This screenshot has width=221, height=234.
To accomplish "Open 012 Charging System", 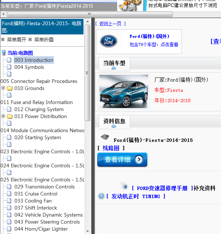I will (39, 109).
